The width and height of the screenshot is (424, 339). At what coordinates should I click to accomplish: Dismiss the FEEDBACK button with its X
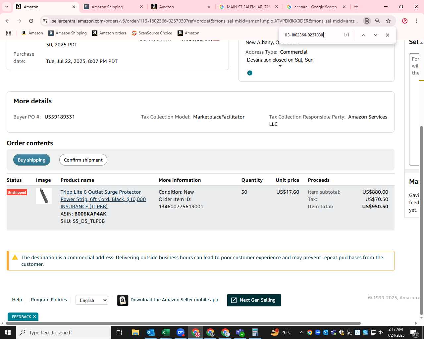point(34,317)
